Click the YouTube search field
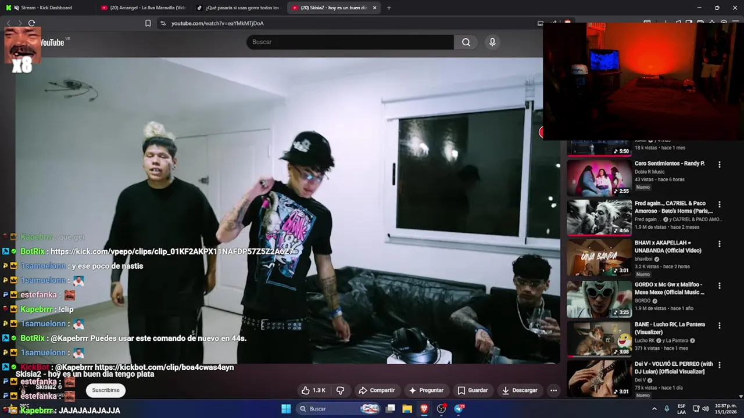Screen dimensions: 744x418 pos(350,42)
